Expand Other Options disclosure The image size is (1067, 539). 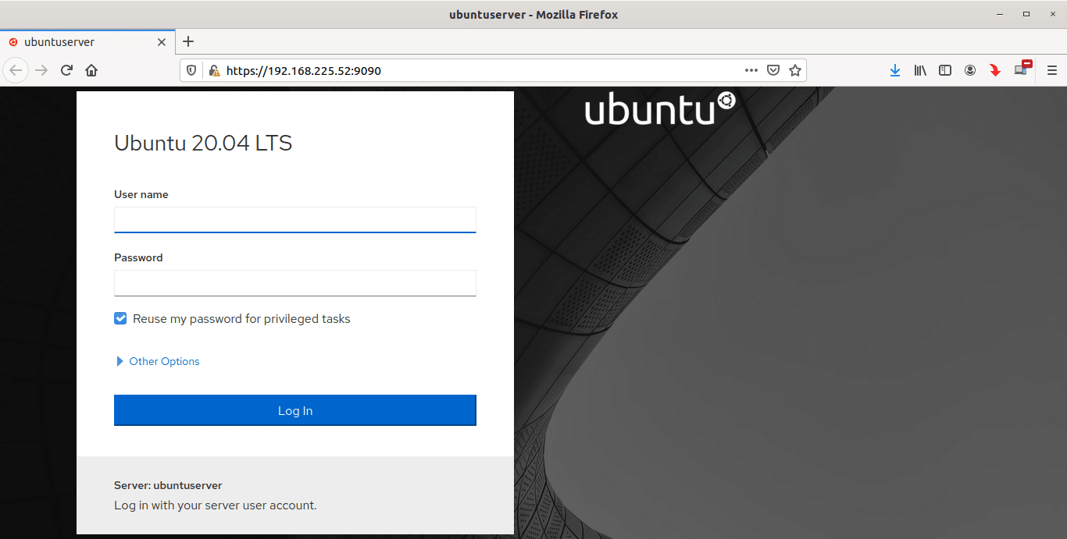coord(158,361)
